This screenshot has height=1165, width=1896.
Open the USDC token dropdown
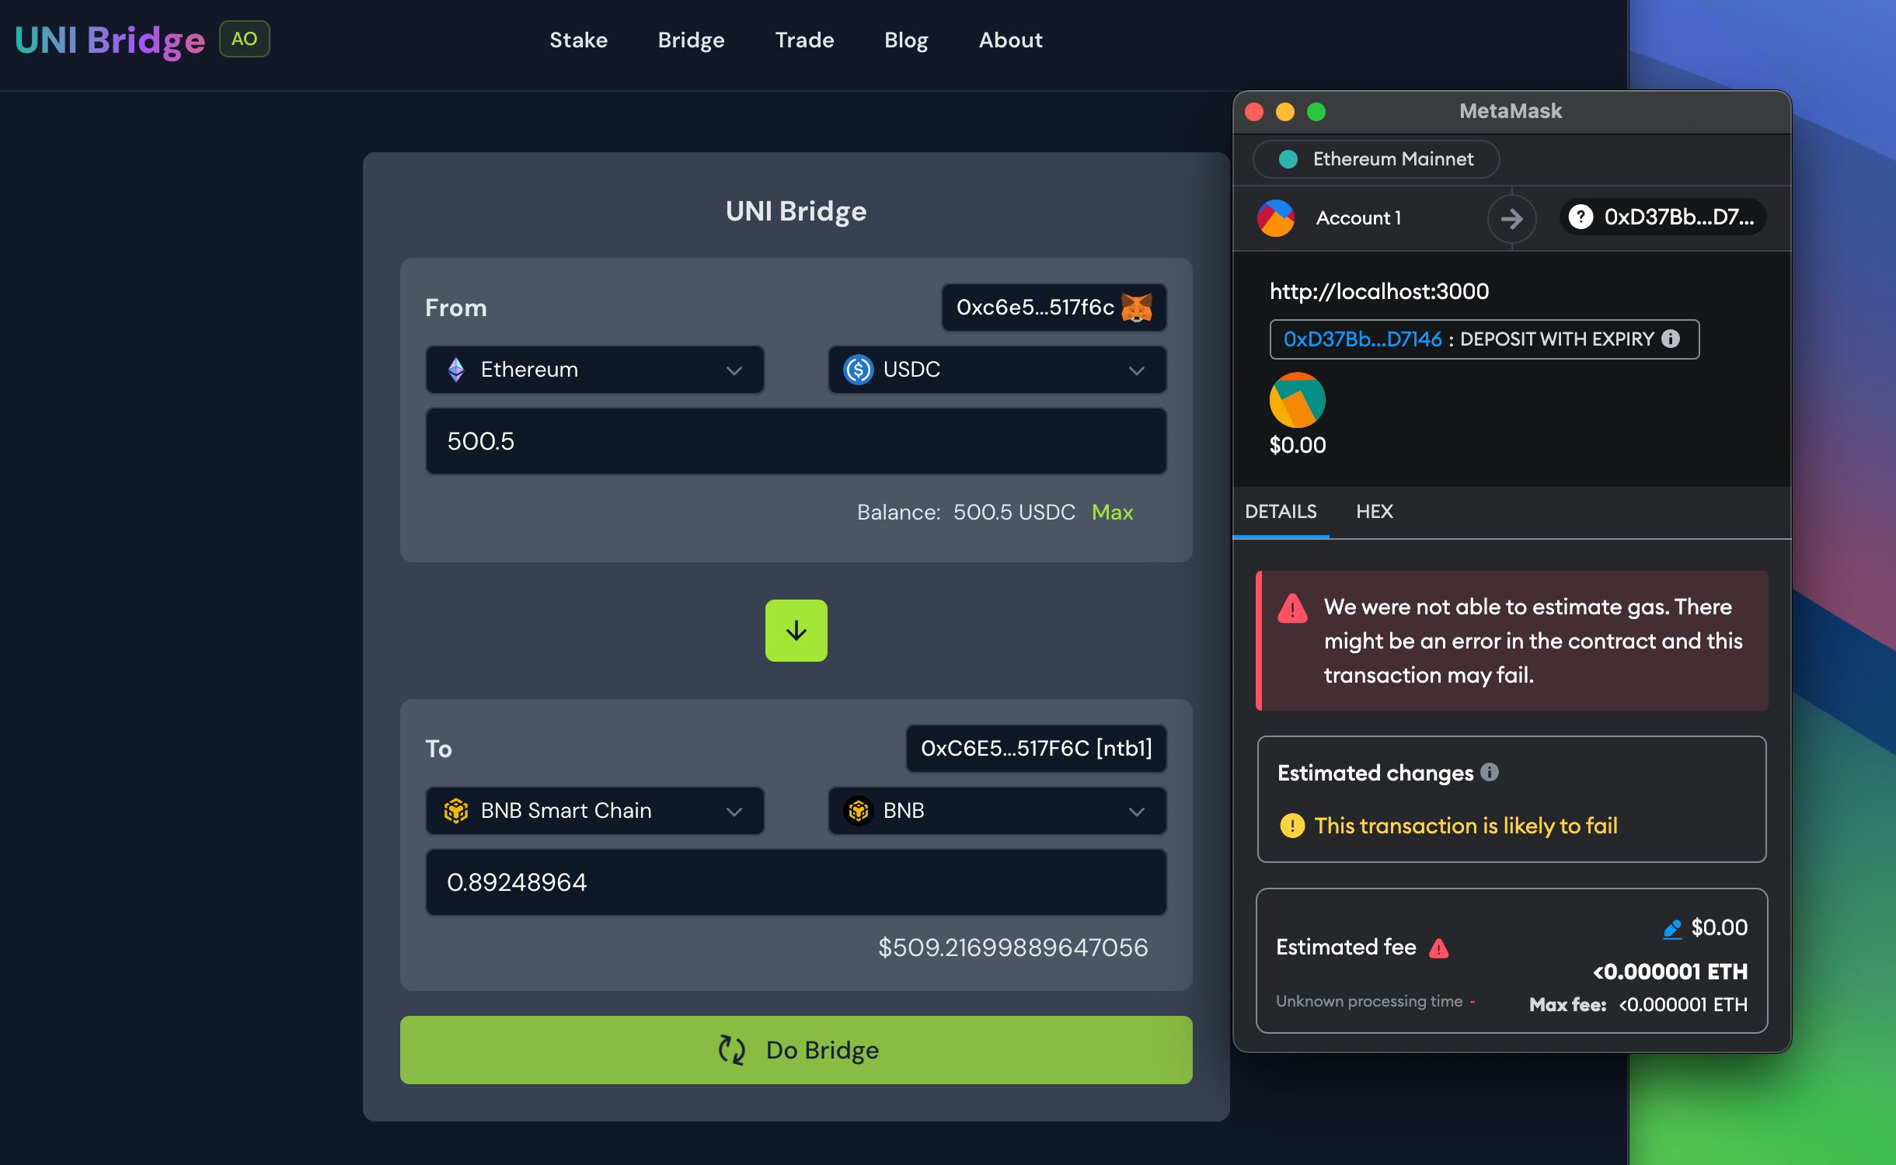point(997,370)
